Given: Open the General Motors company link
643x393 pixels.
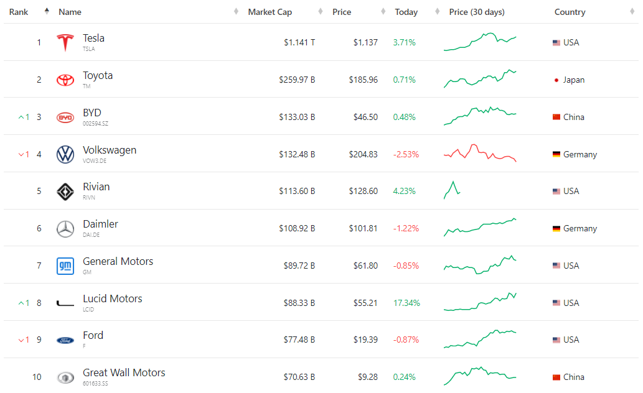Looking at the screenshot, I should coord(118,261).
